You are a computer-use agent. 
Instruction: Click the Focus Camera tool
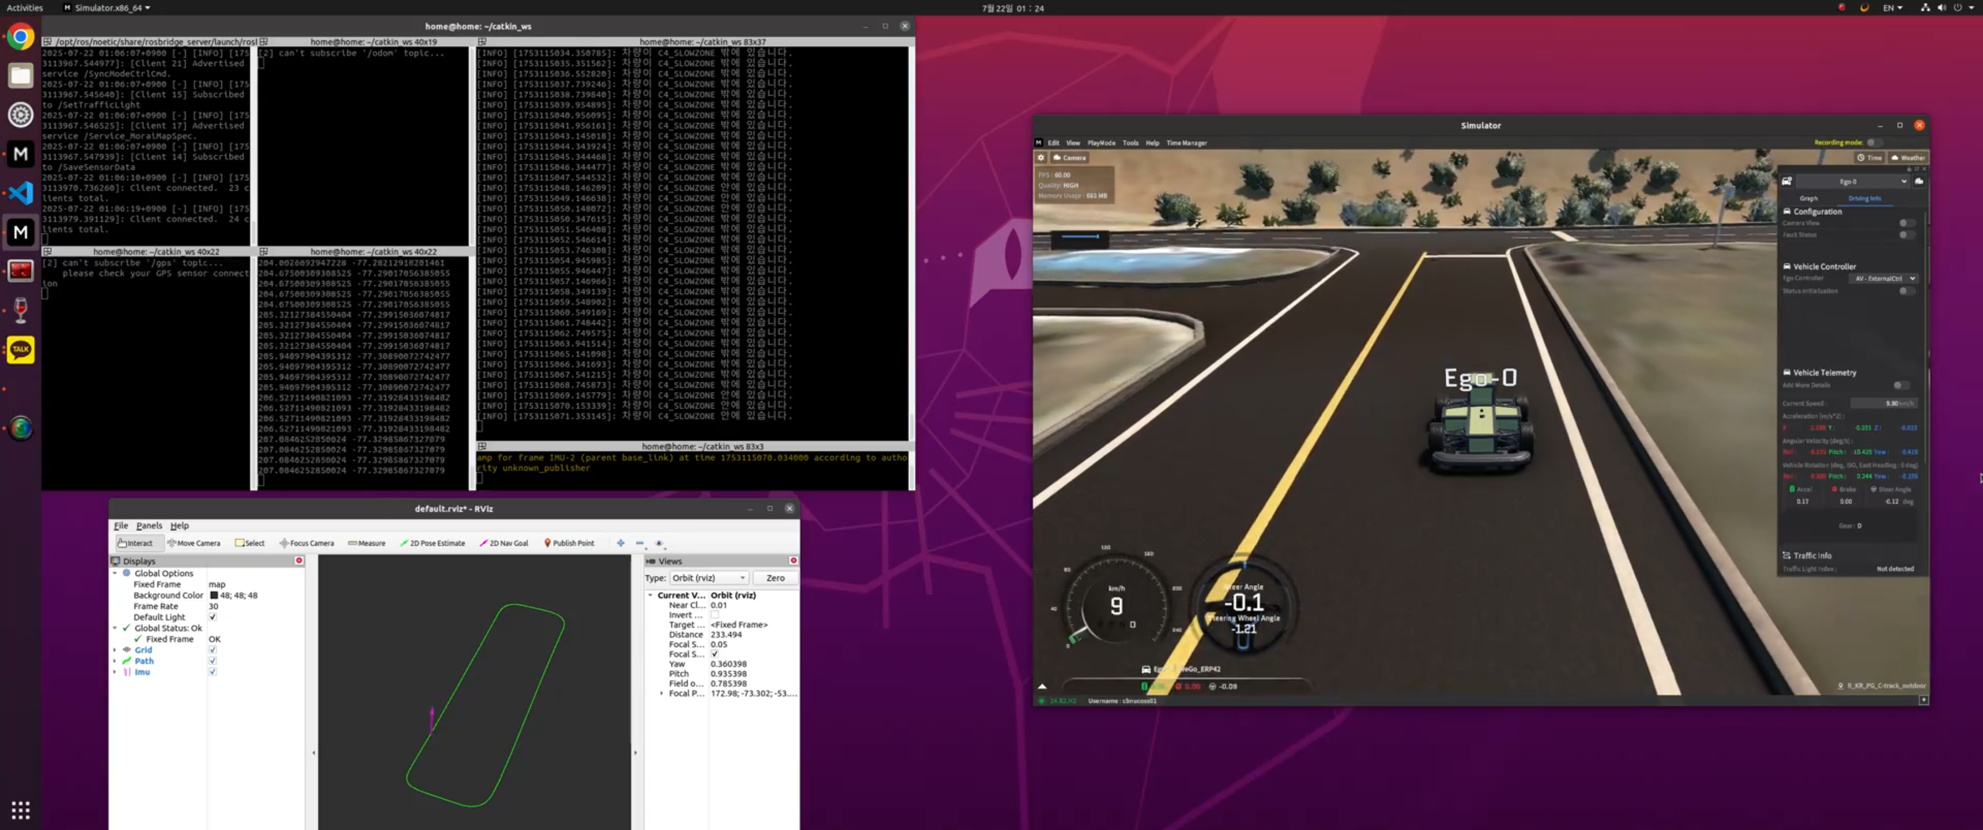pyautogui.click(x=306, y=543)
